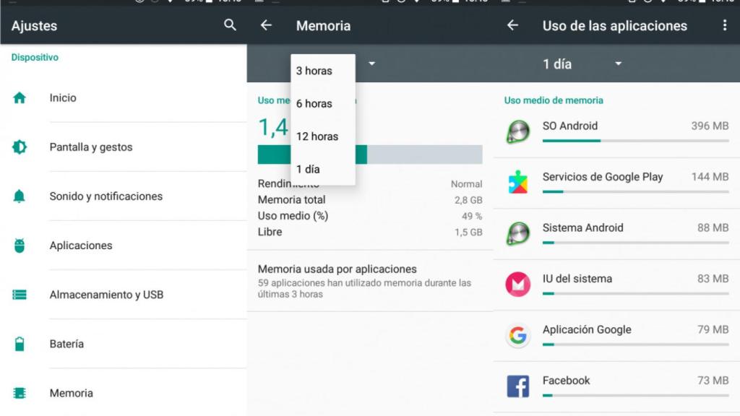
Task: Click the Batería icon
Action: 20,343
